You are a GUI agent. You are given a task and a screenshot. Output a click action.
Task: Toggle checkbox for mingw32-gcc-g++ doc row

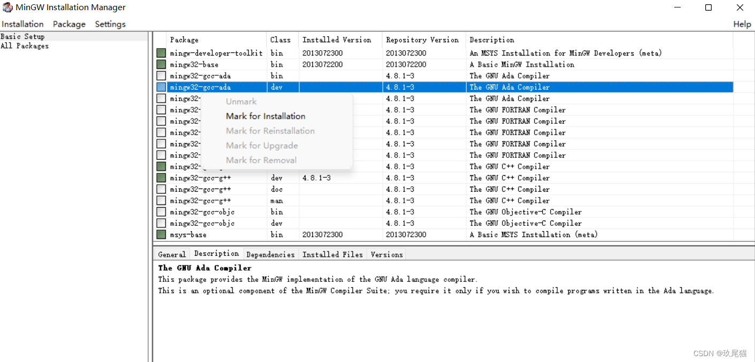click(x=161, y=189)
